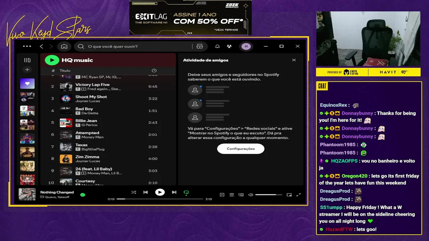Open notifications bell icon

point(218,46)
